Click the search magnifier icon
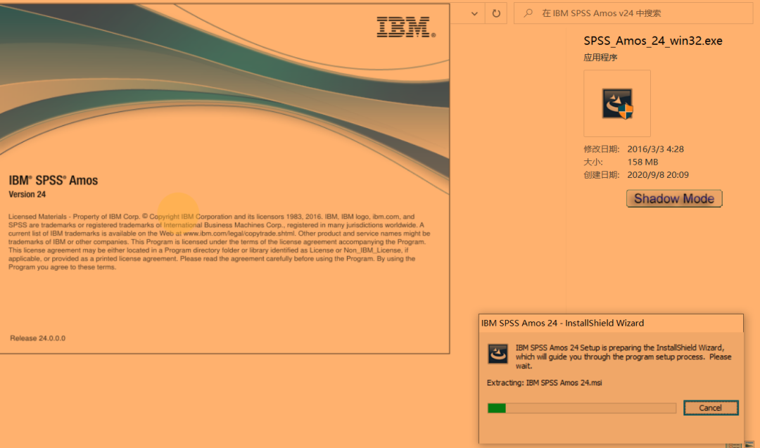This screenshot has width=760, height=448. tap(528, 13)
